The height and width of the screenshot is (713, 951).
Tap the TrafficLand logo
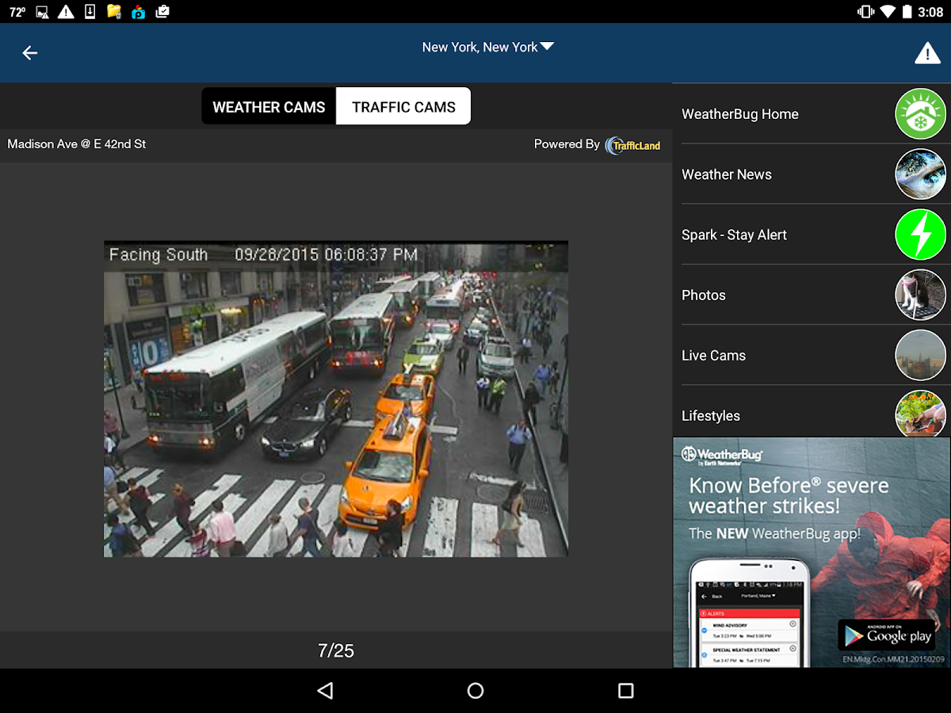point(632,145)
